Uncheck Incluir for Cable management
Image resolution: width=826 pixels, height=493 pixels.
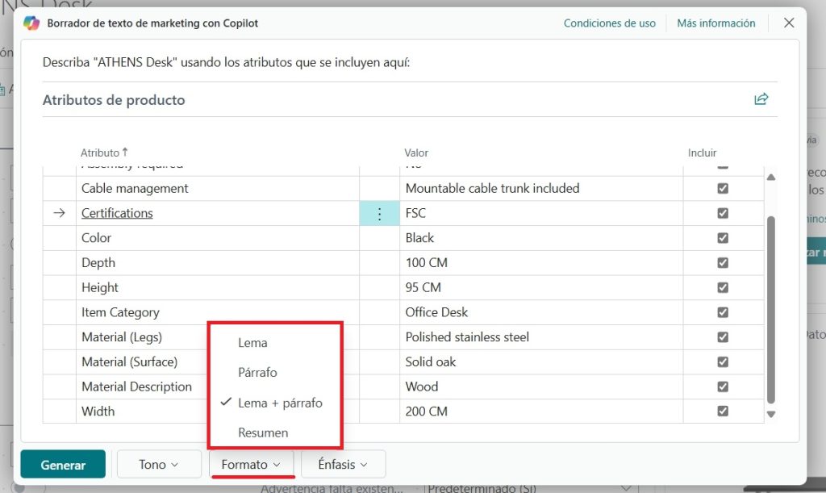(x=723, y=188)
